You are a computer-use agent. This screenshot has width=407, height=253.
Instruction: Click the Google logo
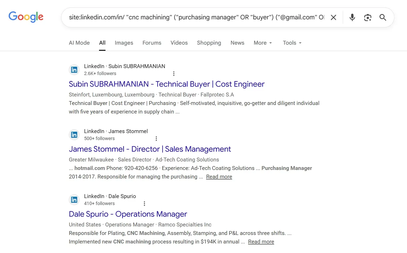click(26, 17)
